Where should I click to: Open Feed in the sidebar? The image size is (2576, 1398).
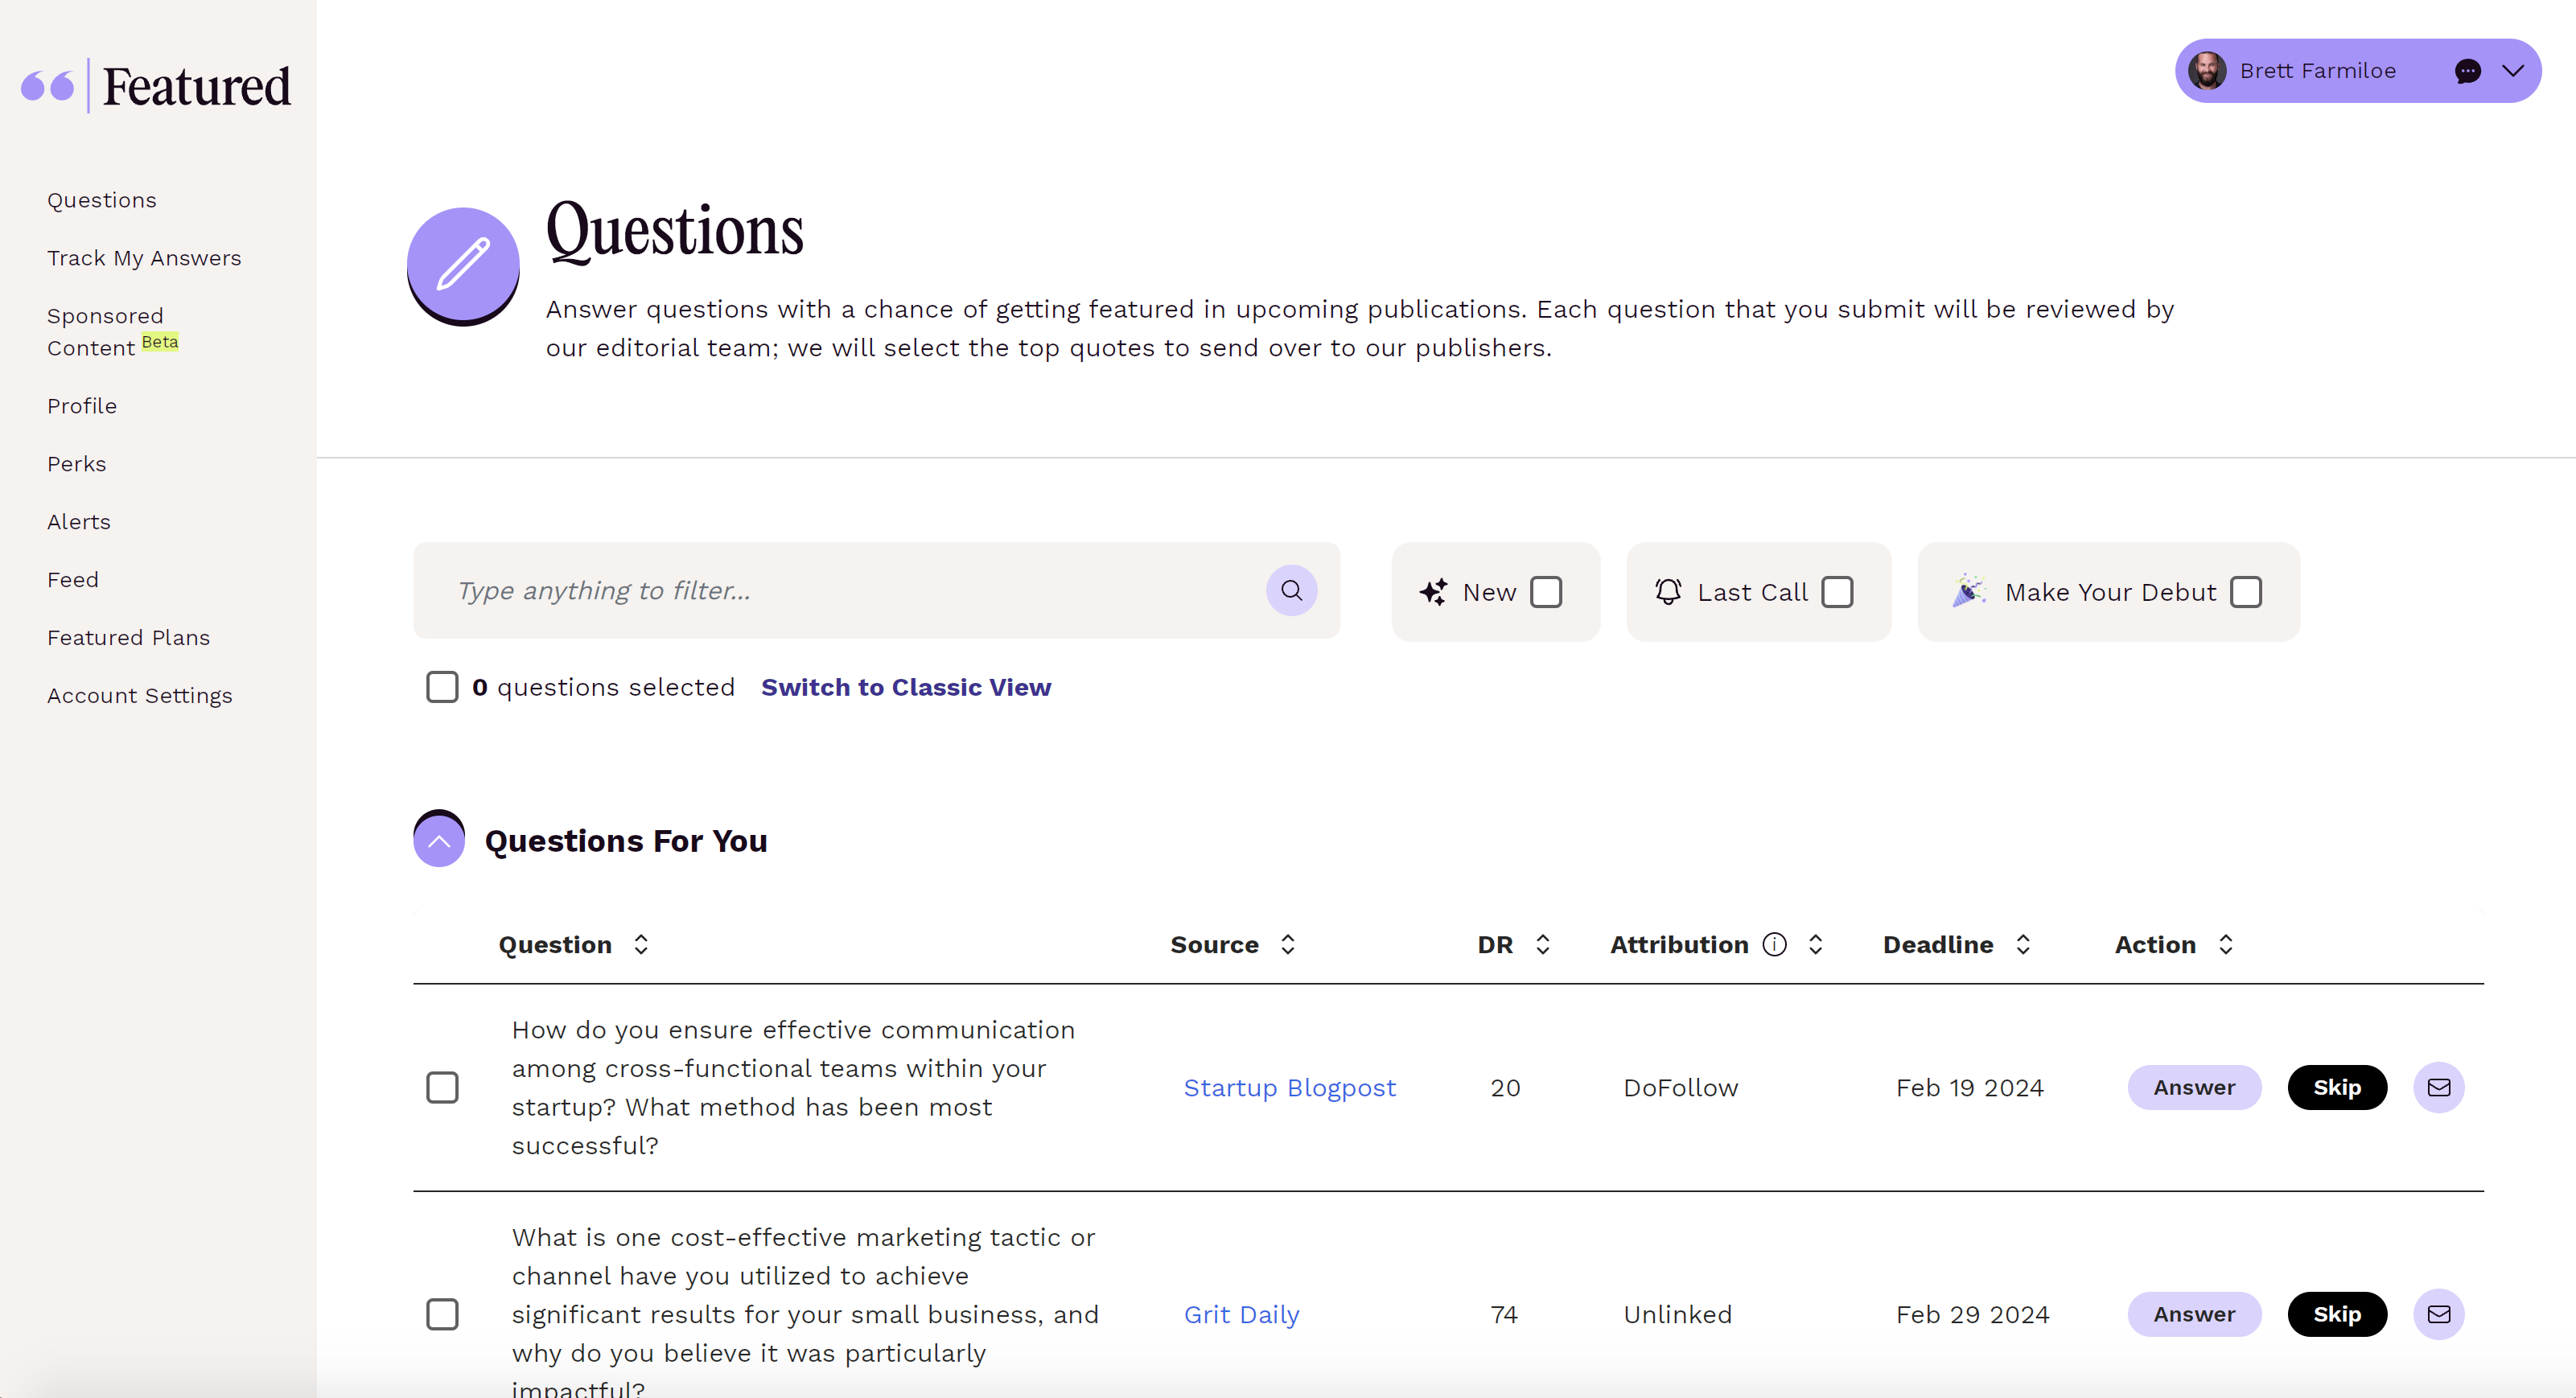(x=73, y=580)
